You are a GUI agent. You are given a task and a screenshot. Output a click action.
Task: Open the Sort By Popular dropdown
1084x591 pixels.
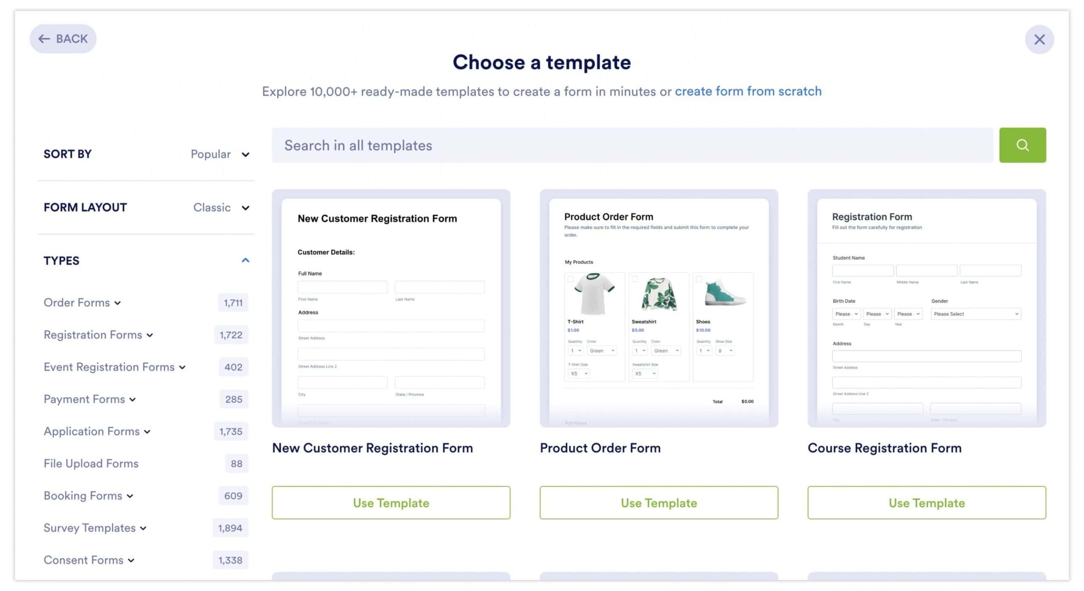point(220,154)
